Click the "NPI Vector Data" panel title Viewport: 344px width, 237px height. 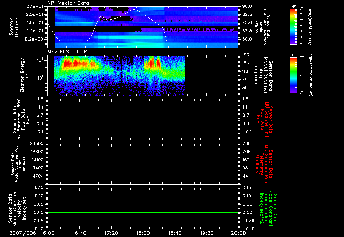point(68,3)
